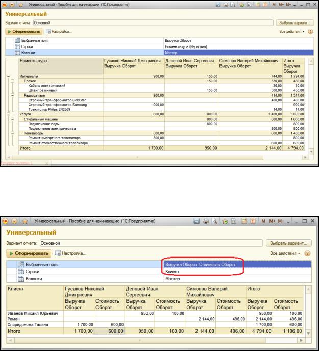
Task: Open help icon in Клиент report window
Action: pyautogui.click(x=308, y=253)
